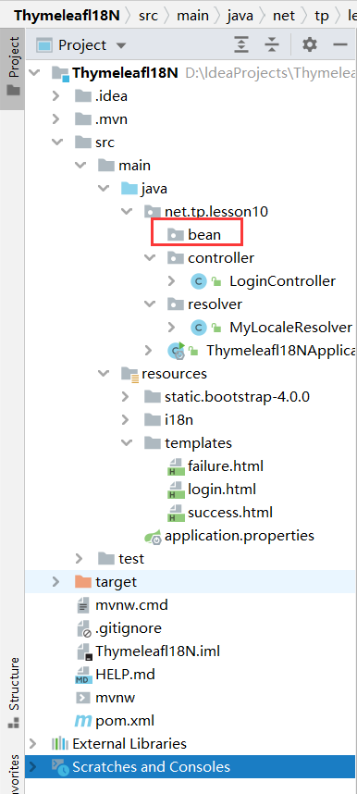This screenshot has width=357, height=794.
Task: Click 'tp' in the breadcrumb path
Action: coord(322,16)
